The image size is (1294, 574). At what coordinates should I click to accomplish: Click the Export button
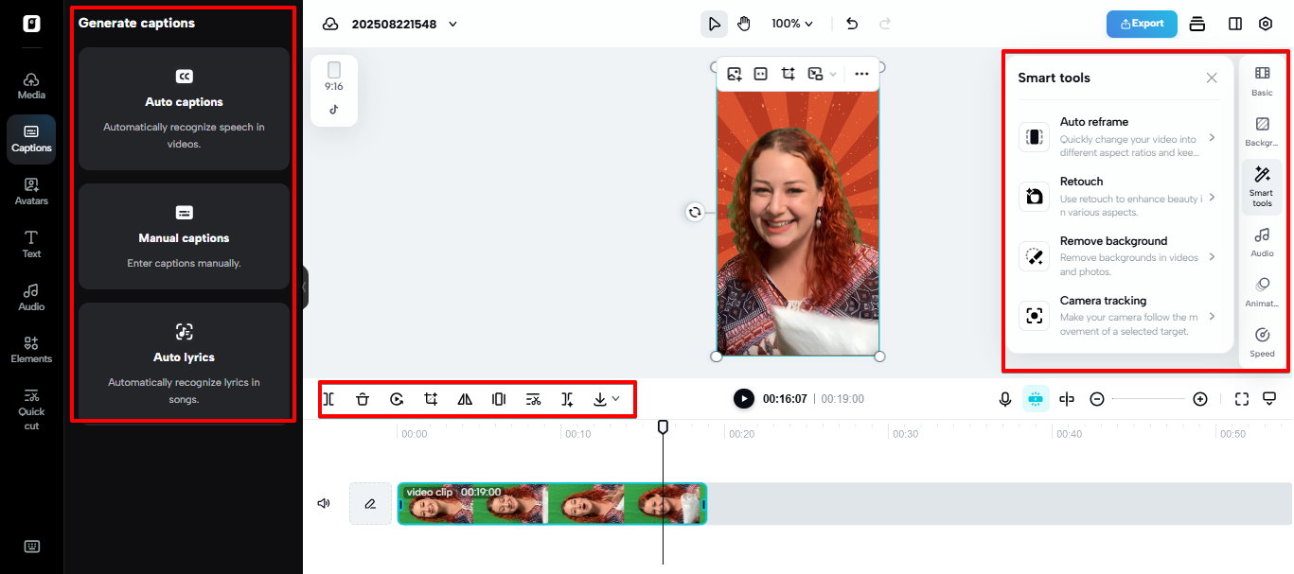point(1142,24)
